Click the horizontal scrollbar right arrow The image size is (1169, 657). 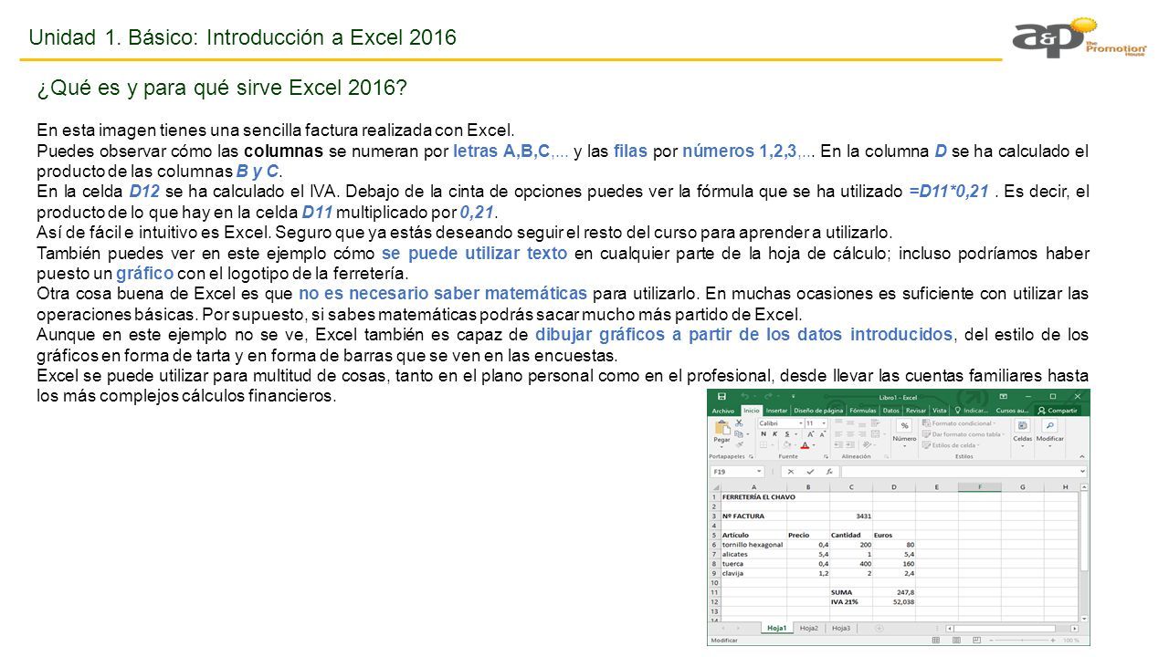point(1074,629)
